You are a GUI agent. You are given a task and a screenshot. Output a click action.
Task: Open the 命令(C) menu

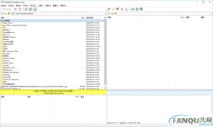coord(33,6)
